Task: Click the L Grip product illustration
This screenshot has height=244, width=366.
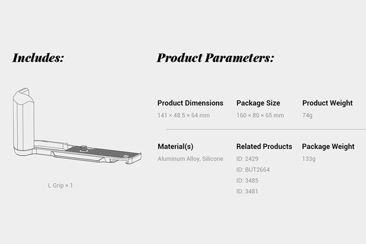Action: pos(77,126)
